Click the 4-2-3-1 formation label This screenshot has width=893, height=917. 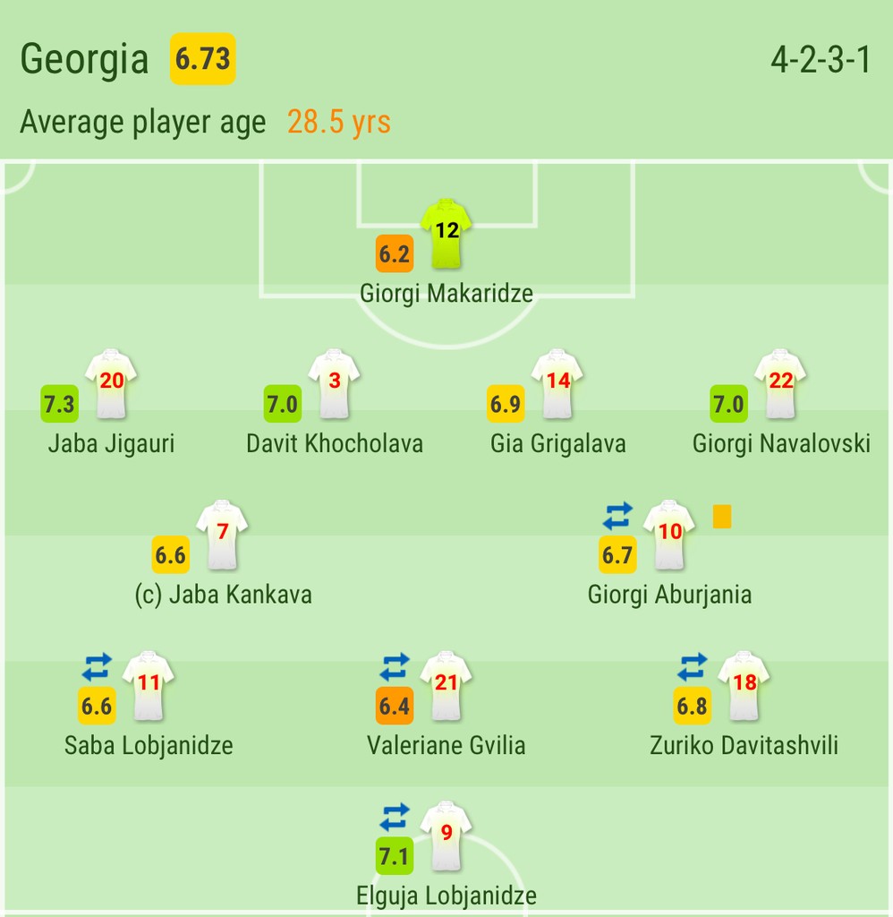(x=821, y=60)
